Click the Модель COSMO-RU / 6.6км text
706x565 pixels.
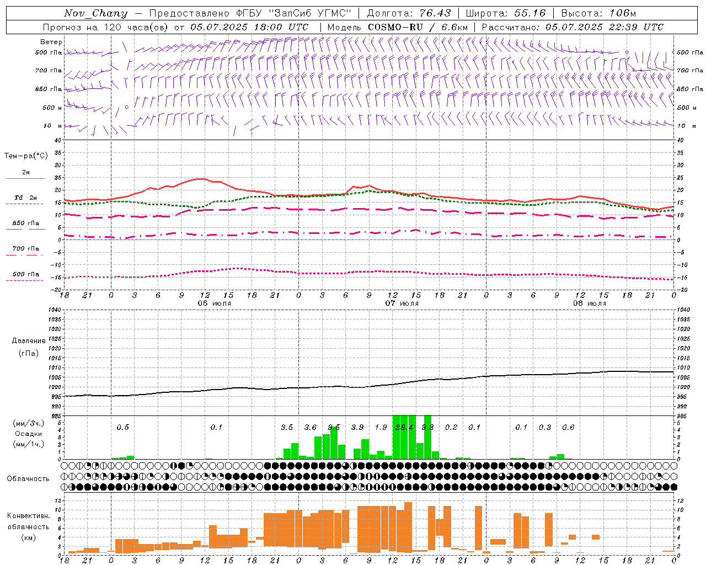click(398, 27)
